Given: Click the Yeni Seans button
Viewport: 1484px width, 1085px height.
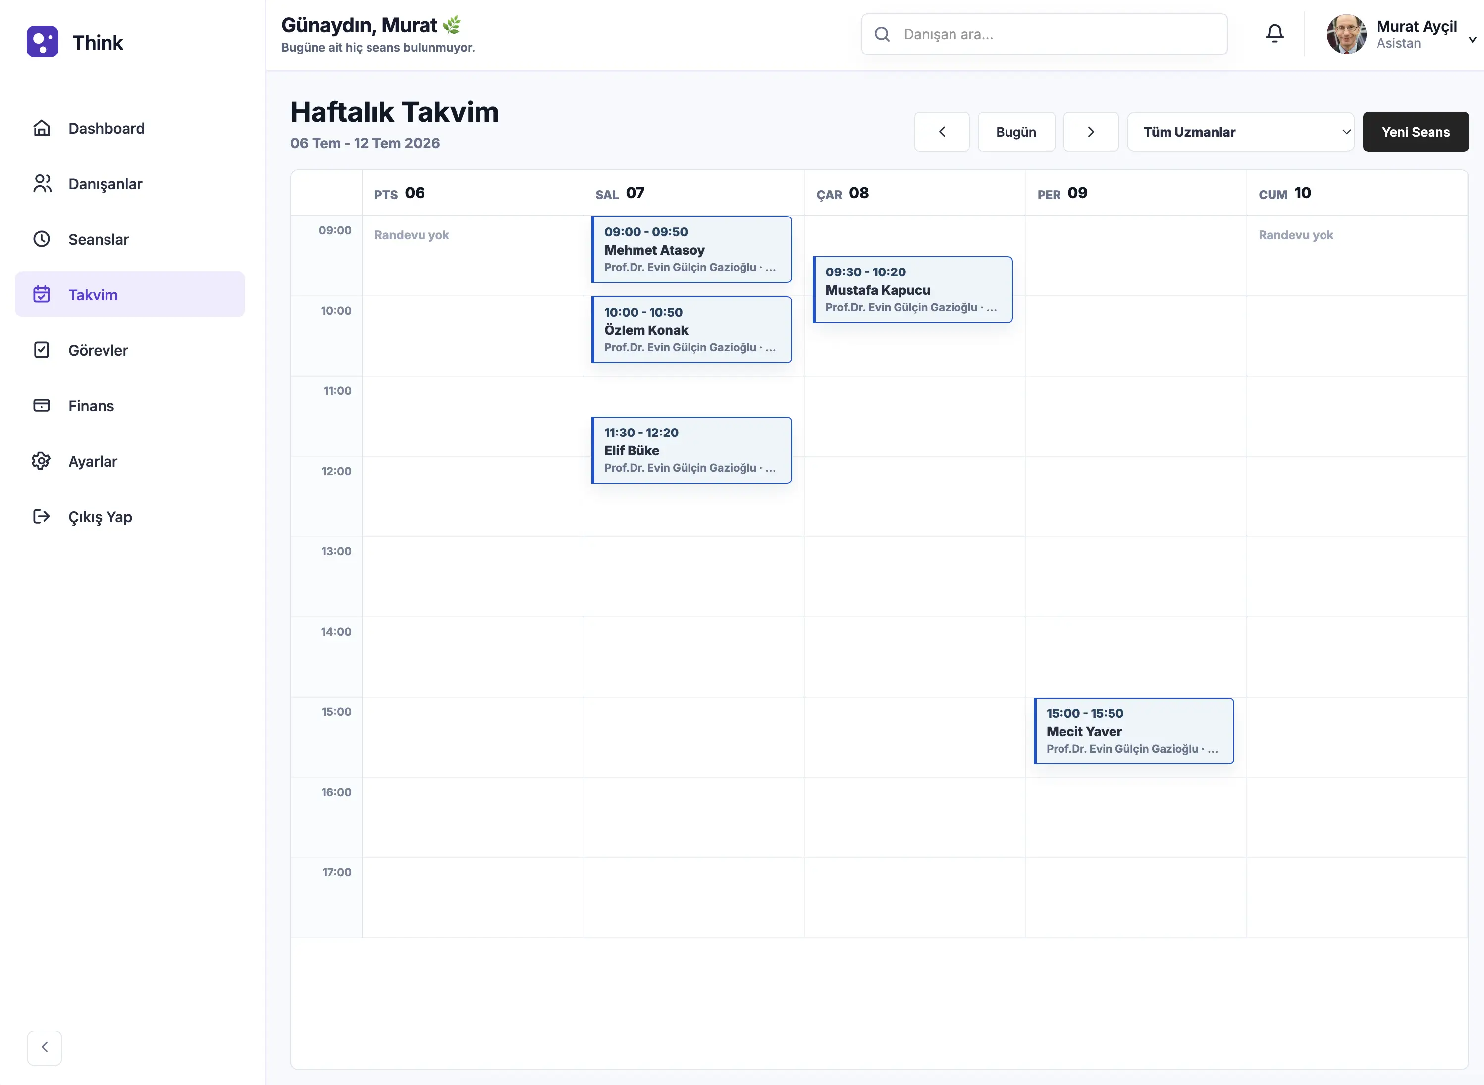Looking at the screenshot, I should pos(1416,132).
